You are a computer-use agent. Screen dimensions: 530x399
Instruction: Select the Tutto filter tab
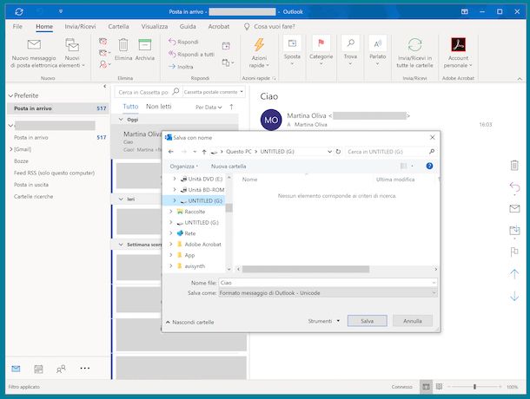(x=130, y=107)
